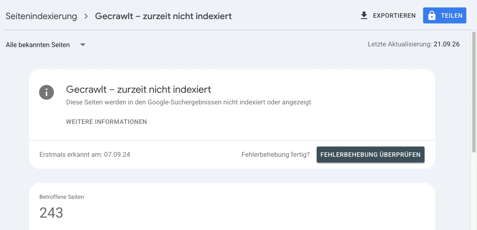Start Fehlerbehebung überprüfen validation

pos(371,155)
